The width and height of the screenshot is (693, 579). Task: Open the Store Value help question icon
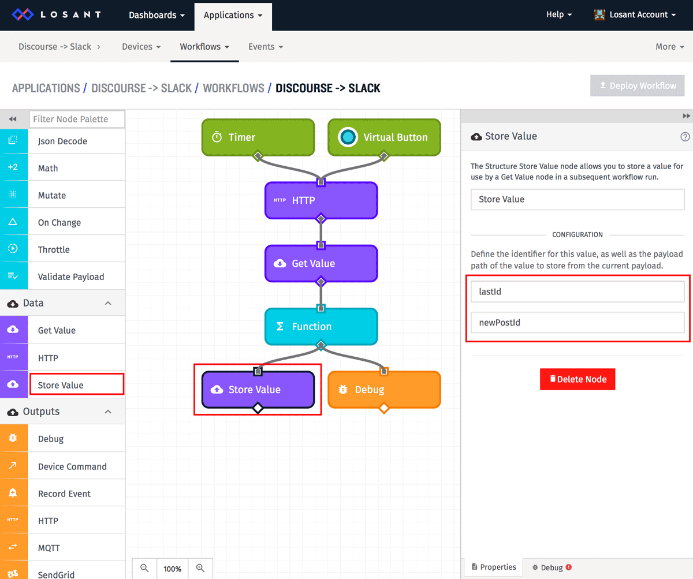[685, 137]
